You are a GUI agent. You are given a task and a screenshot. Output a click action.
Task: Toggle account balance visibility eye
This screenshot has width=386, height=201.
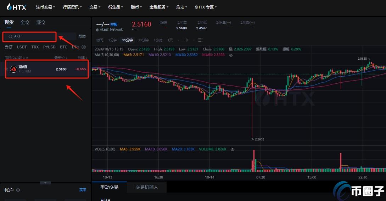(x=18, y=190)
